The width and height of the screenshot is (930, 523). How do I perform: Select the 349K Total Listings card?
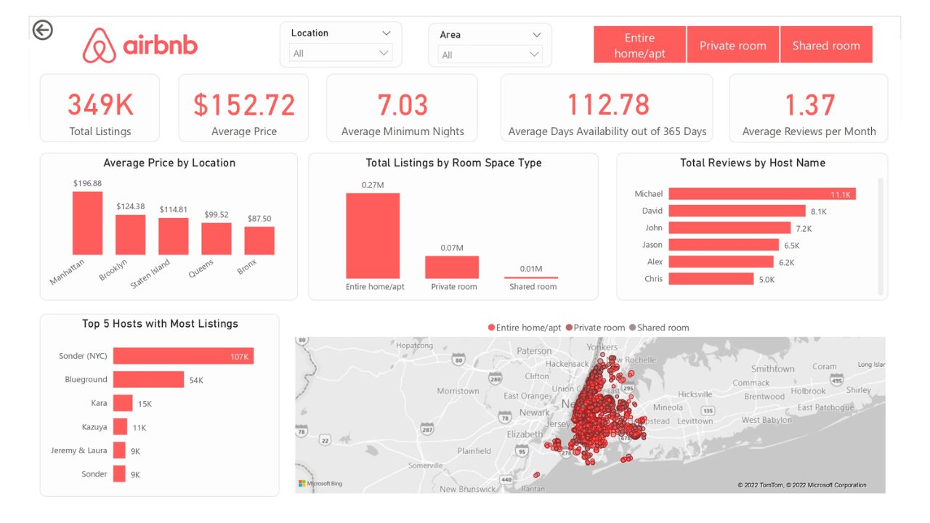point(100,108)
